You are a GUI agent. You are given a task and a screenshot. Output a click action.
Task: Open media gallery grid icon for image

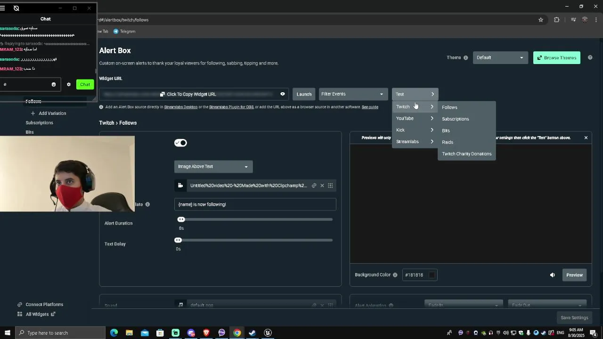click(x=330, y=186)
